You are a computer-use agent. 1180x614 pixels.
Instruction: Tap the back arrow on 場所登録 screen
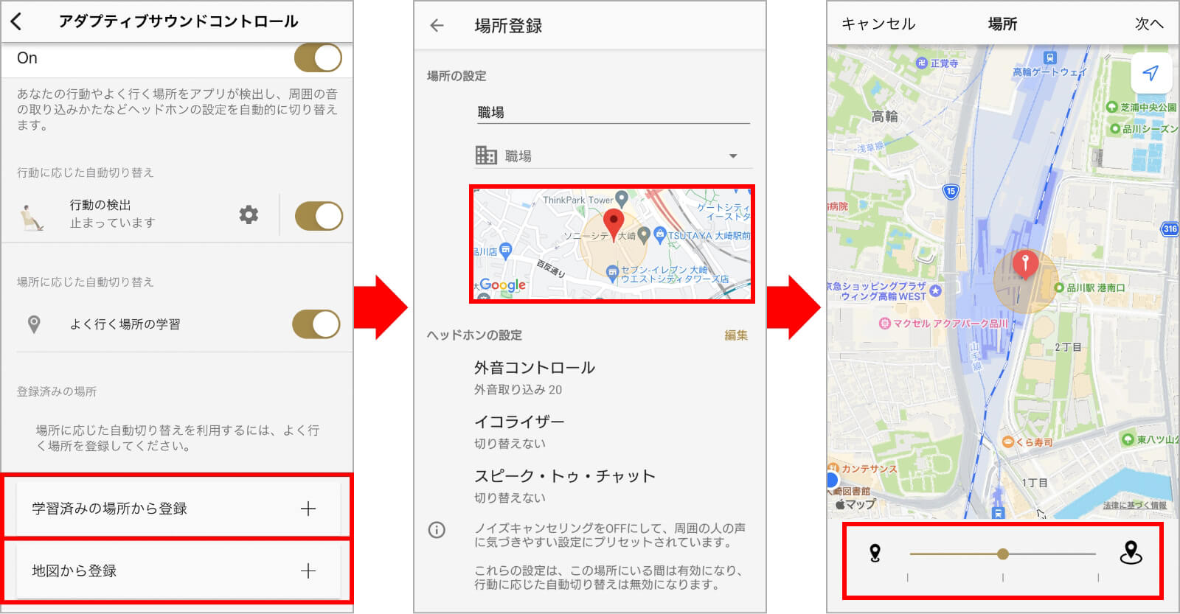(x=437, y=26)
